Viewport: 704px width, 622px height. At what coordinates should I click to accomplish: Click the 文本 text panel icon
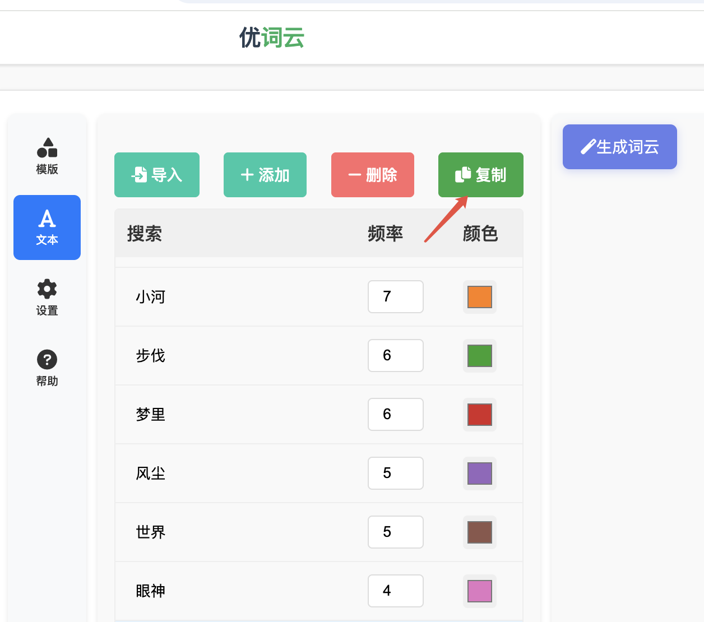(47, 220)
